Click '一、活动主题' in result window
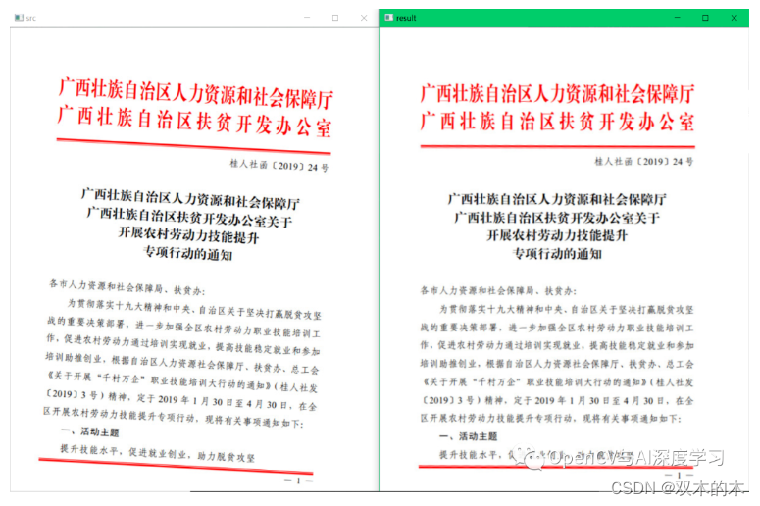 click(x=468, y=436)
